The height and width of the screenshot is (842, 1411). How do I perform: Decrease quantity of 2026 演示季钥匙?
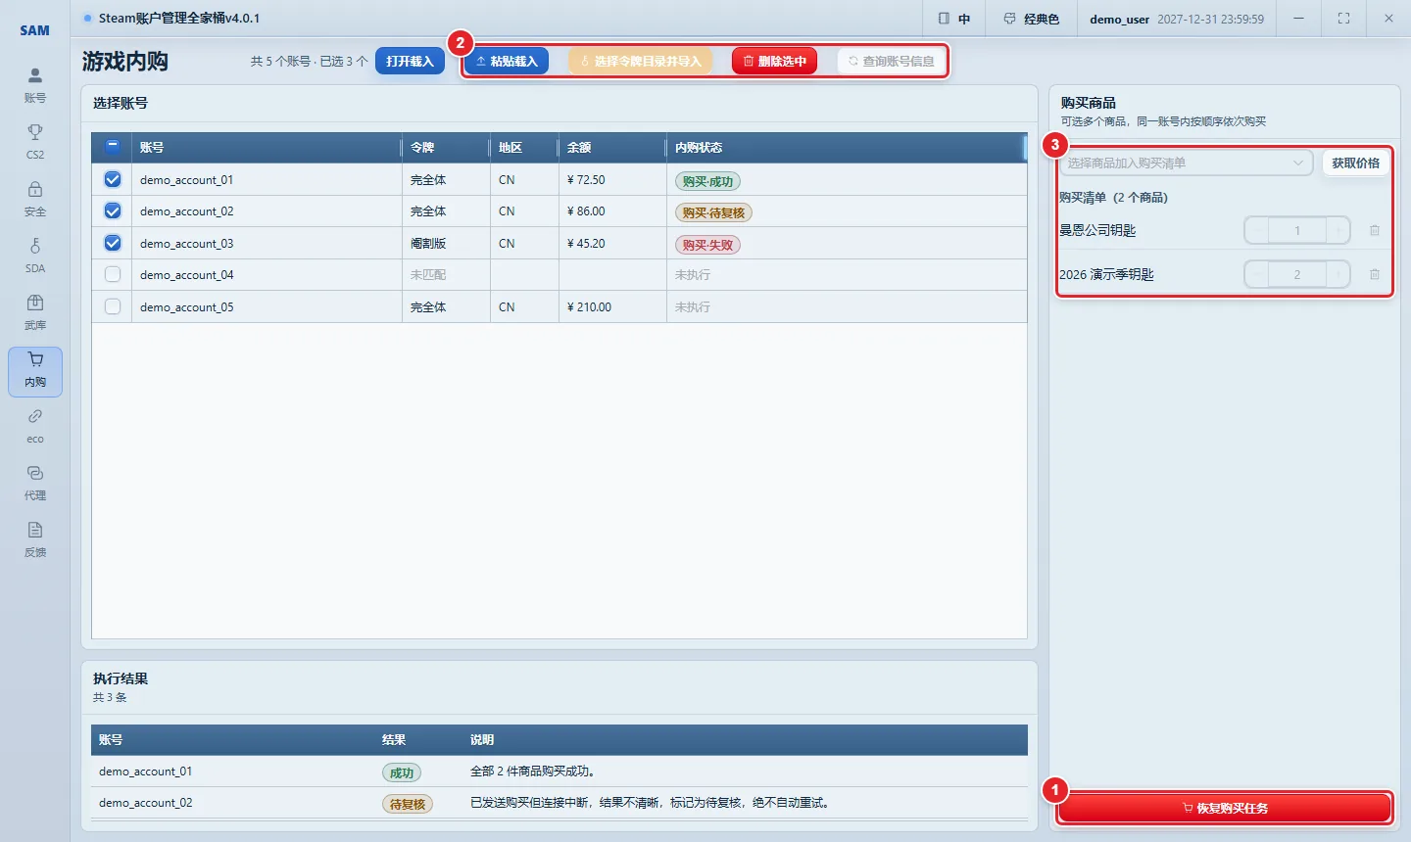pos(1256,274)
